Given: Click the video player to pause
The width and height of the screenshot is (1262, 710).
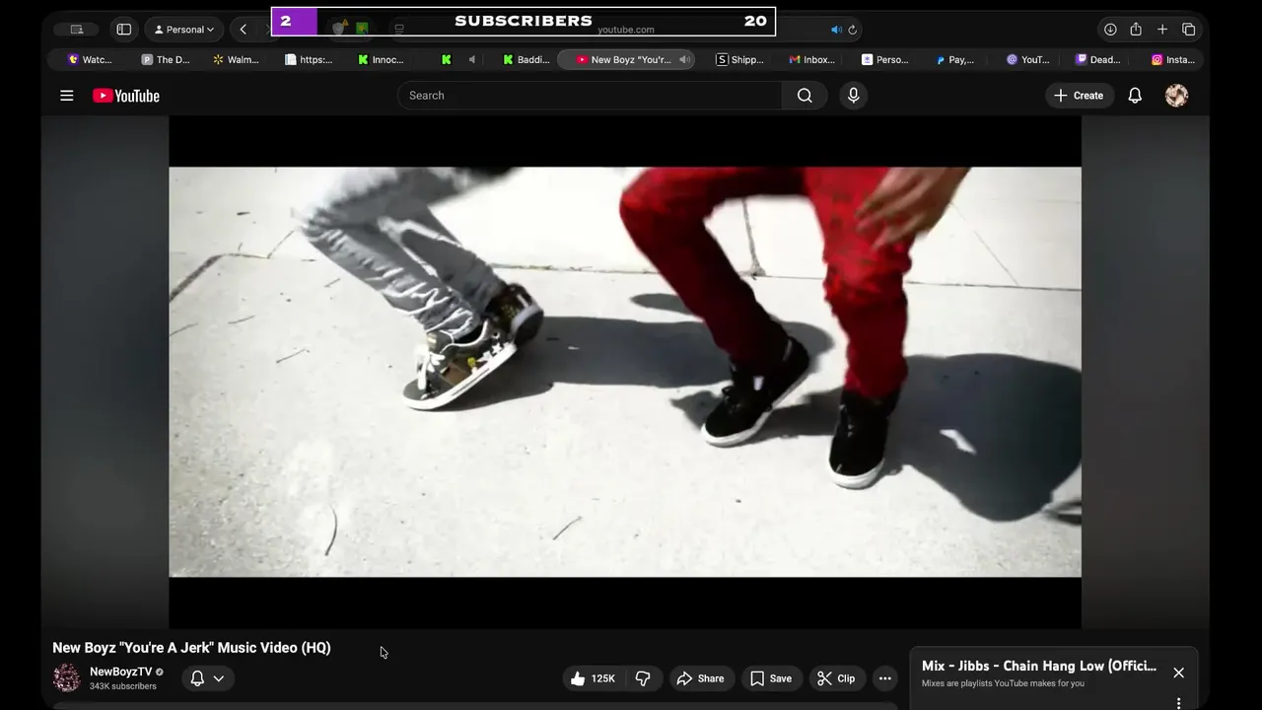Looking at the screenshot, I should (625, 372).
